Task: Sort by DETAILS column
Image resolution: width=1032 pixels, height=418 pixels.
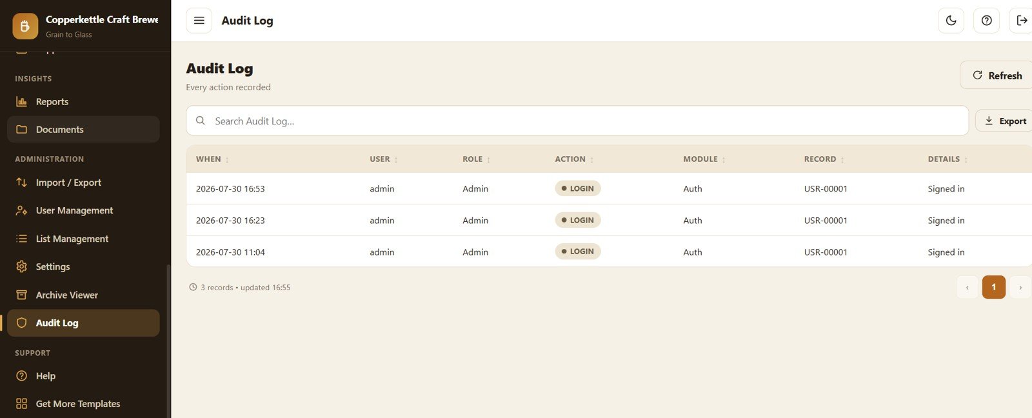Action: click(x=948, y=159)
